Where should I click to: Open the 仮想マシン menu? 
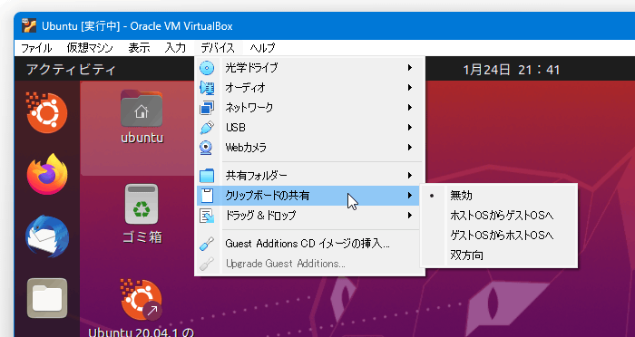tap(90, 48)
